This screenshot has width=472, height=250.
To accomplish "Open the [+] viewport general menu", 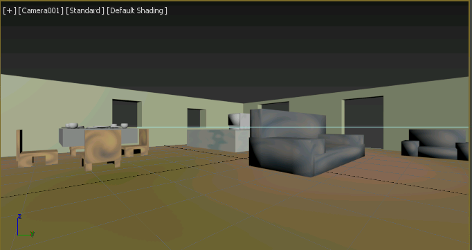I will click(9, 10).
